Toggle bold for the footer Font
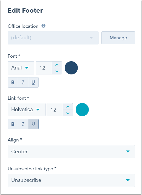This screenshot has width=142, height=195. tap(13, 82)
